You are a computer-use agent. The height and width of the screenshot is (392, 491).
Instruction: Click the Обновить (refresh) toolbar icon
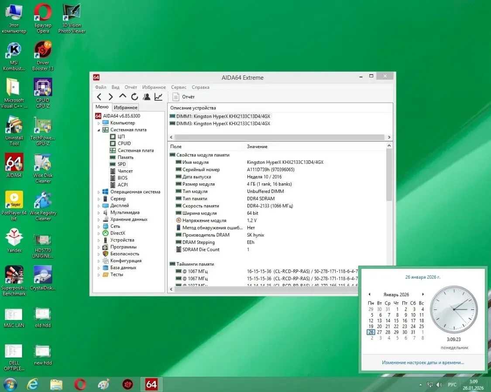click(x=134, y=96)
